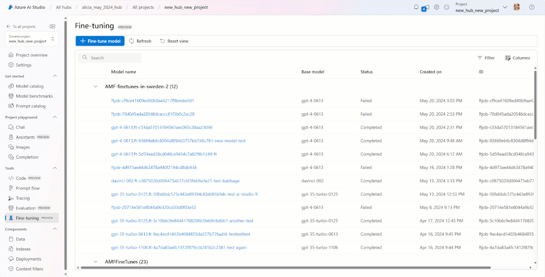The height and width of the screenshot is (277, 545).
Task: Open the Current project selector dropdown
Action: (x=32, y=39)
